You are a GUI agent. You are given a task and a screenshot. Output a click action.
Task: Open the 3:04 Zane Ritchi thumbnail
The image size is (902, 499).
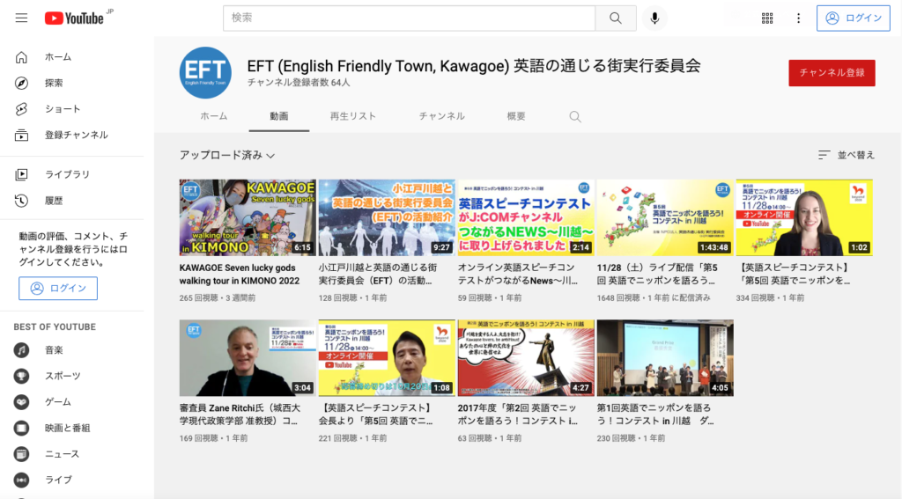tap(248, 357)
